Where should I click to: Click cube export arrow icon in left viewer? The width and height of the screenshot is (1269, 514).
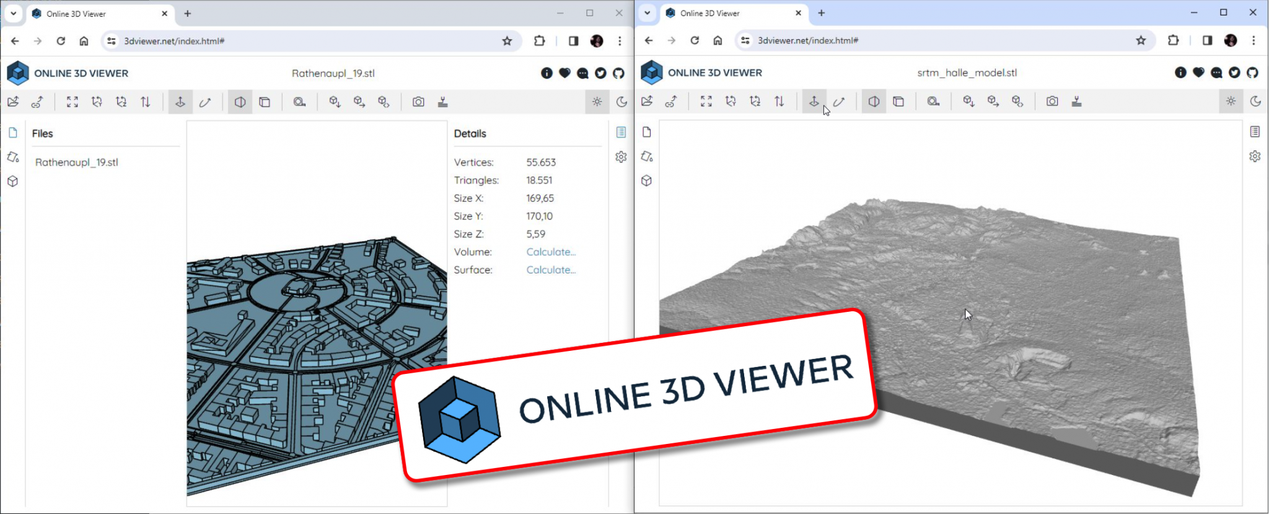point(359,102)
